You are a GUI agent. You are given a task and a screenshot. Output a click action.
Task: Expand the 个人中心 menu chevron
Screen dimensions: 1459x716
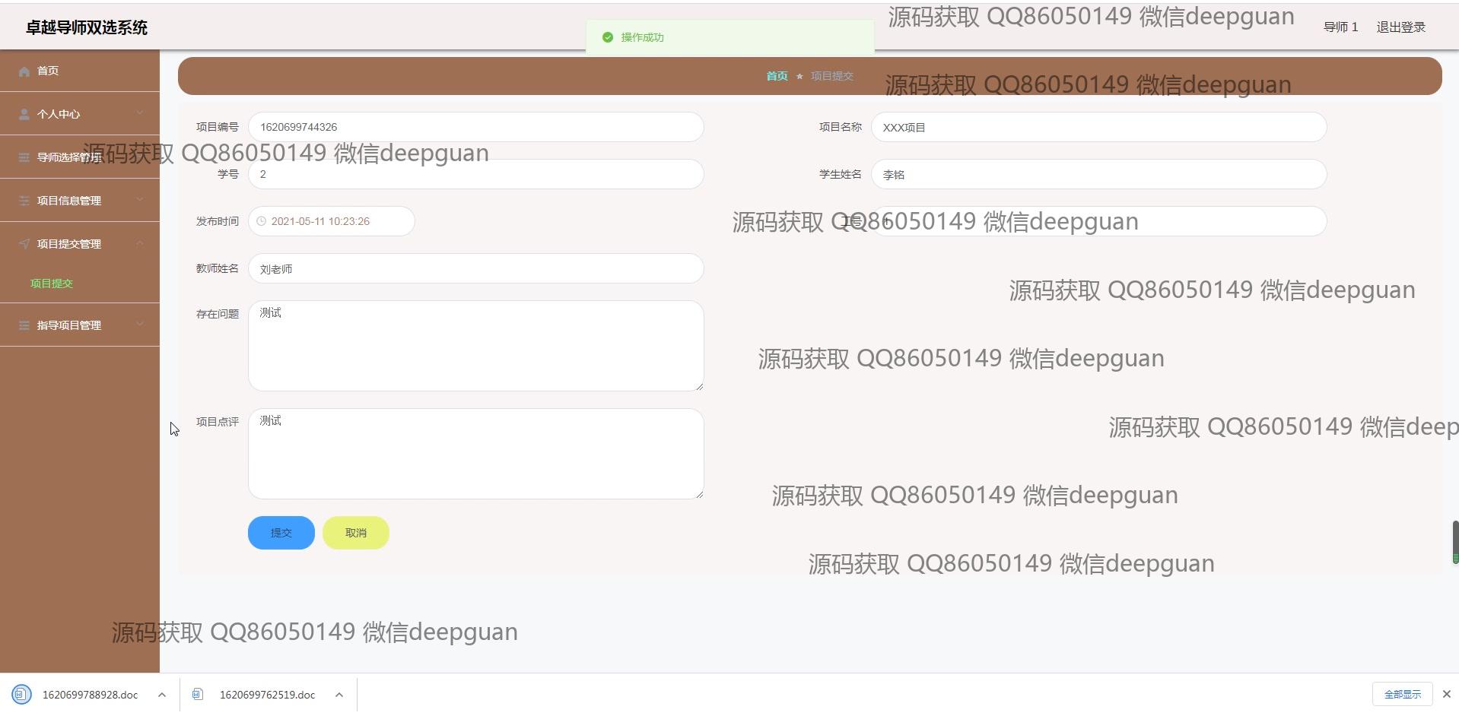coord(140,113)
